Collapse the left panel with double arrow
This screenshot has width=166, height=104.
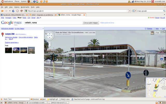(43, 28)
